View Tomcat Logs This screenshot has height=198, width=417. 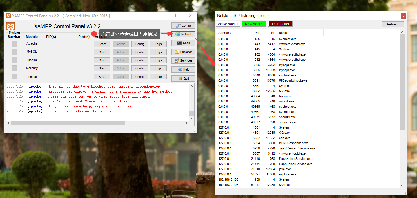(158, 77)
